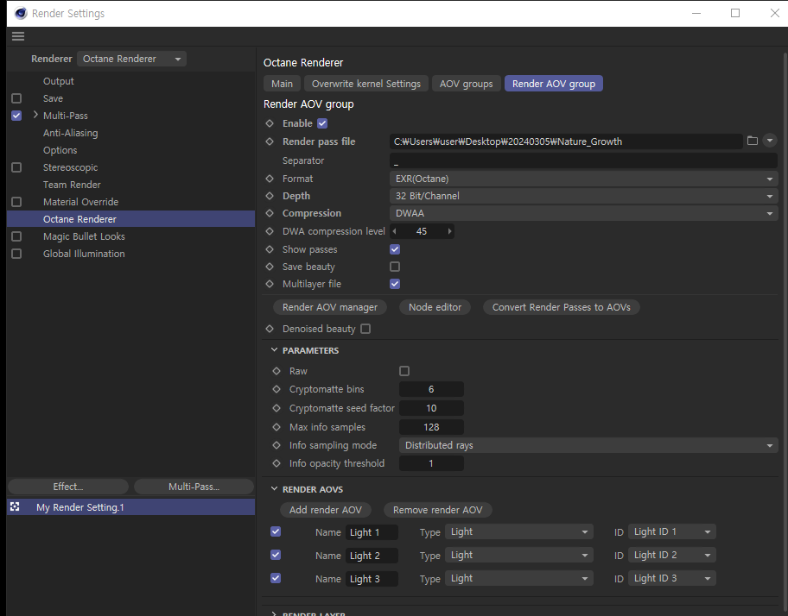Click keyframe diamond beside Info sampling mode
This screenshot has height=616, width=788.
point(276,445)
